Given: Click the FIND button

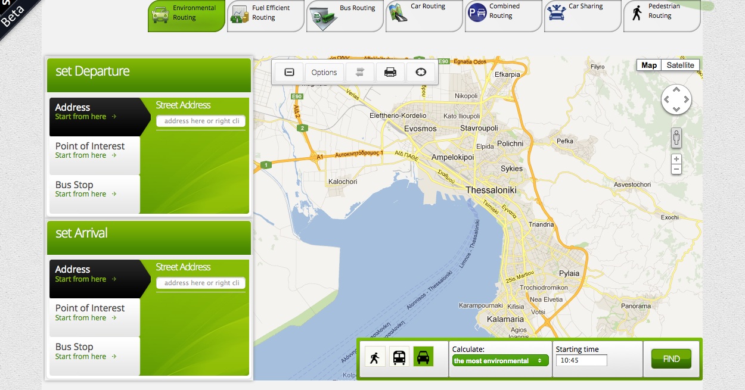Looking at the screenshot, I should click(671, 358).
